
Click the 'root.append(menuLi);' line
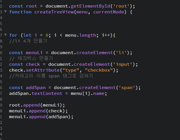coord(37,105)
